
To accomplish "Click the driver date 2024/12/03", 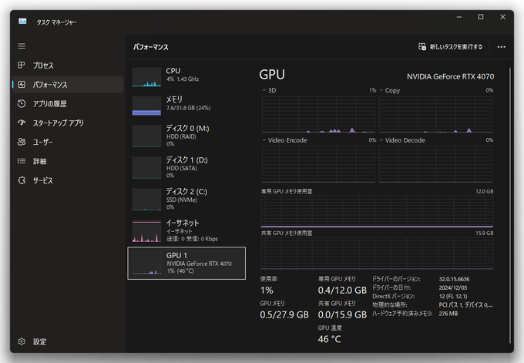I will pos(453,287).
